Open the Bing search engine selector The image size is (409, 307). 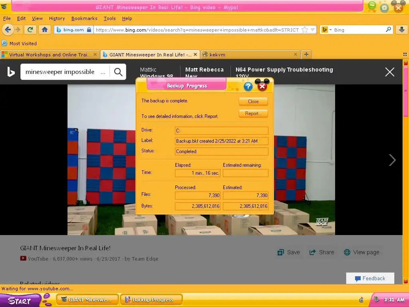click(x=326, y=30)
